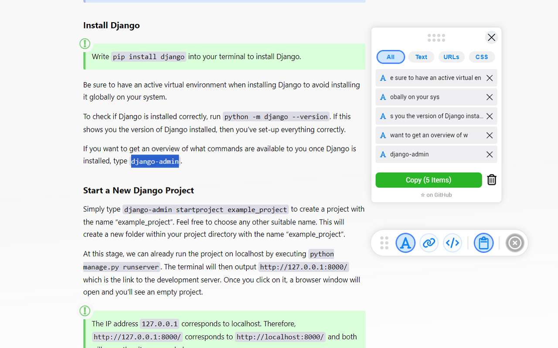
Task: Toggle text selection mode (A icon)
Action: tap(405, 243)
